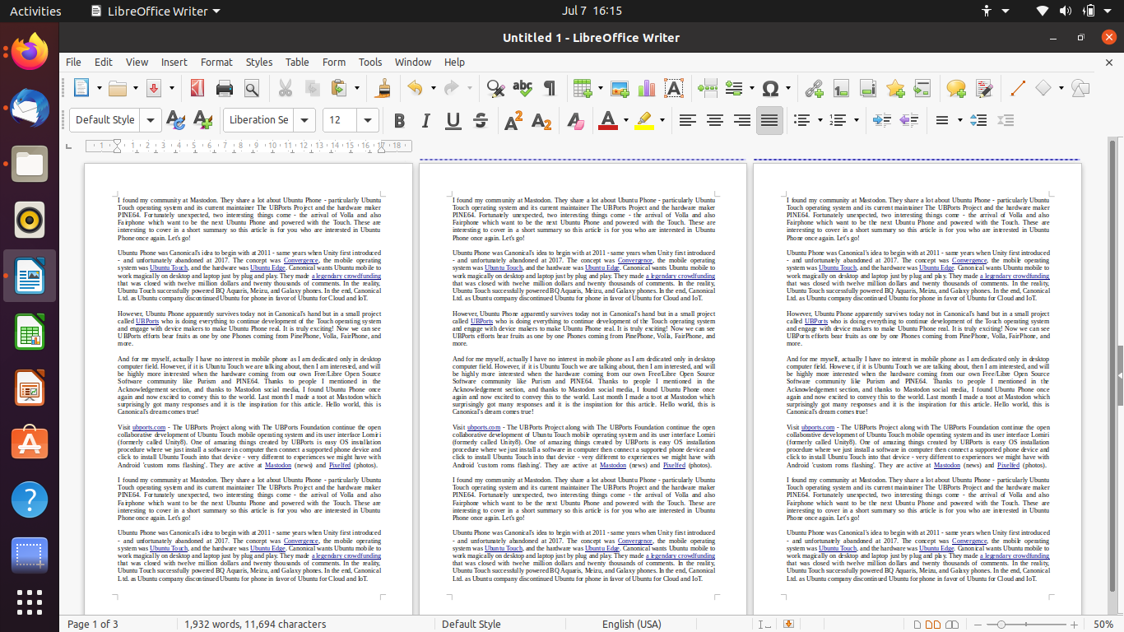Viewport: 1124px width, 632px height.
Task: Enable superscript formatting
Action: (x=512, y=120)
